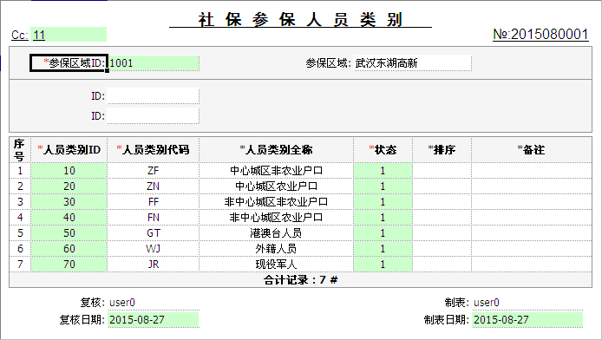Click the code cell FF
Screen dimensions: 602x340
[154, 202]
